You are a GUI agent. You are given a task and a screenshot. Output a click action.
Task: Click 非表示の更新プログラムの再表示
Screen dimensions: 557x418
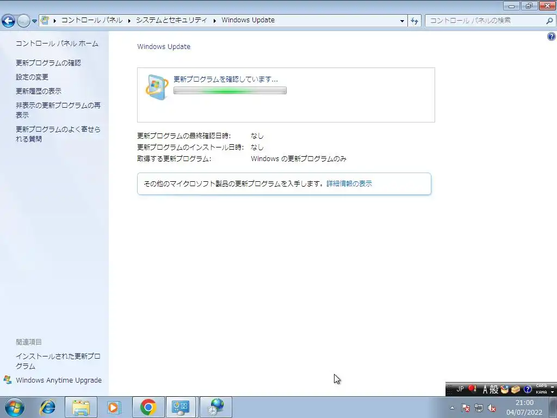point(58,110)
